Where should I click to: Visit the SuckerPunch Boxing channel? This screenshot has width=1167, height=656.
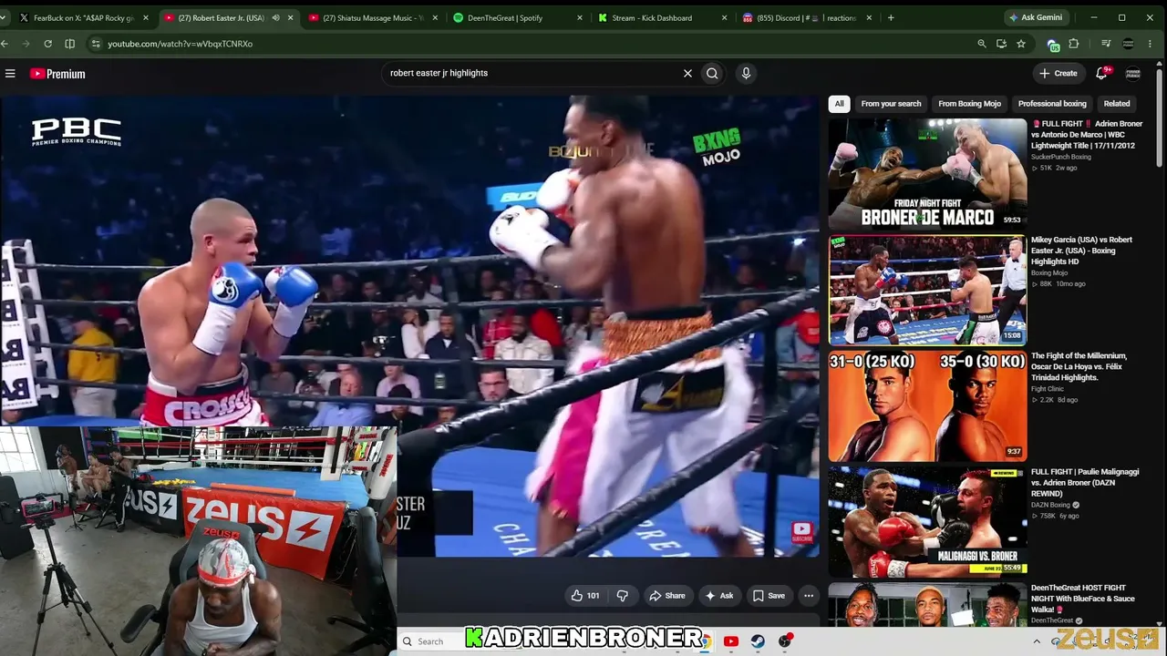click(x=1061, y=157)
